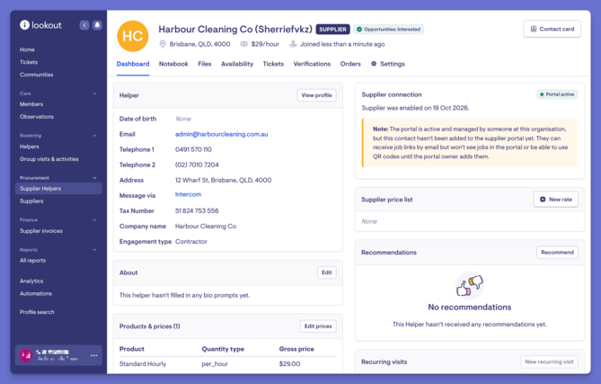Image resolution: width=601 pixels, height=384 pixels.
Task: Collapse the Care section chevron
Action: [94, 94]
